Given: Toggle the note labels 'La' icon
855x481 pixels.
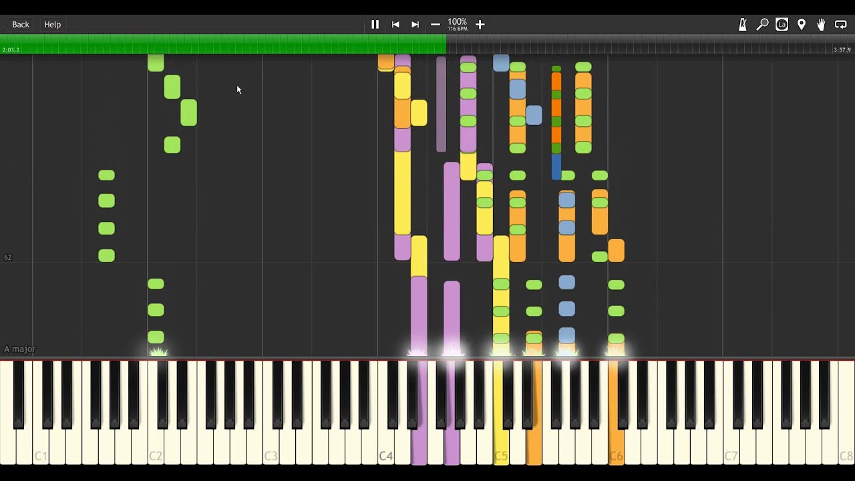Looking at the screenshot, I should point(782,24).
